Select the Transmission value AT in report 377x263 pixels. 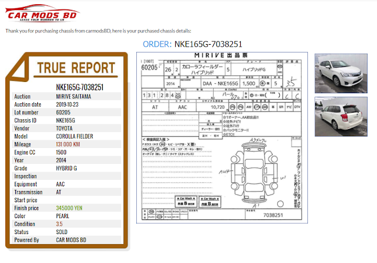58,192
